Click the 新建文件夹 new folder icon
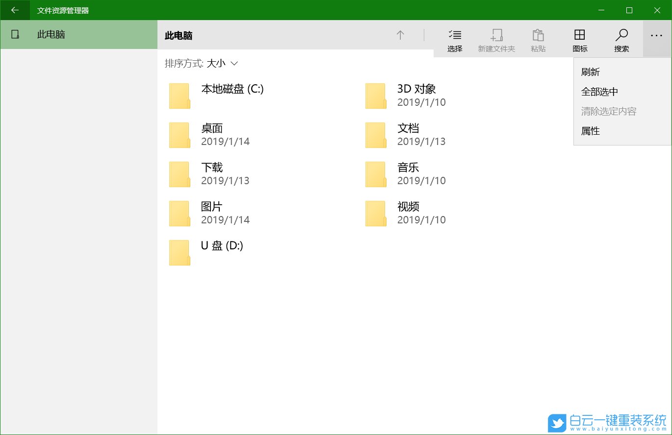This screenshot has height=435, width=672. pyautogui.click(x=496, y=39)
